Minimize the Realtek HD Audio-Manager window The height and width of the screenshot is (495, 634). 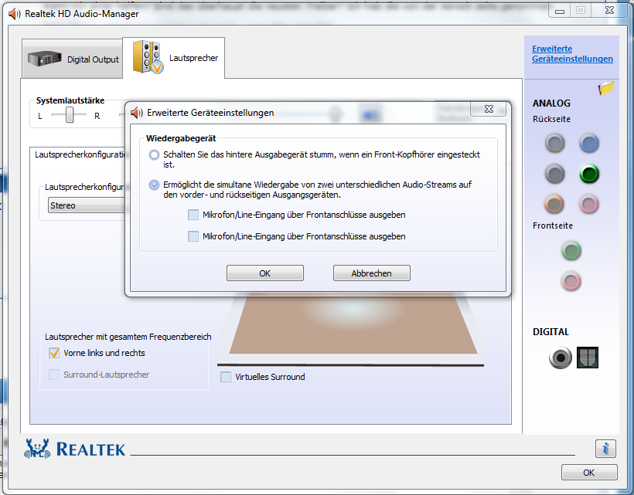click(560, 11)
